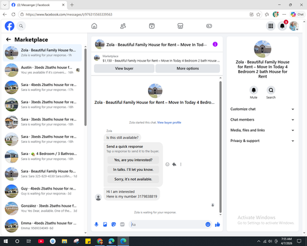Image resolution: width=307 pixels, height=246 pixels.
Task: Open the Emma 4beds 2baths conversation
Action: (x=42, y=226)
